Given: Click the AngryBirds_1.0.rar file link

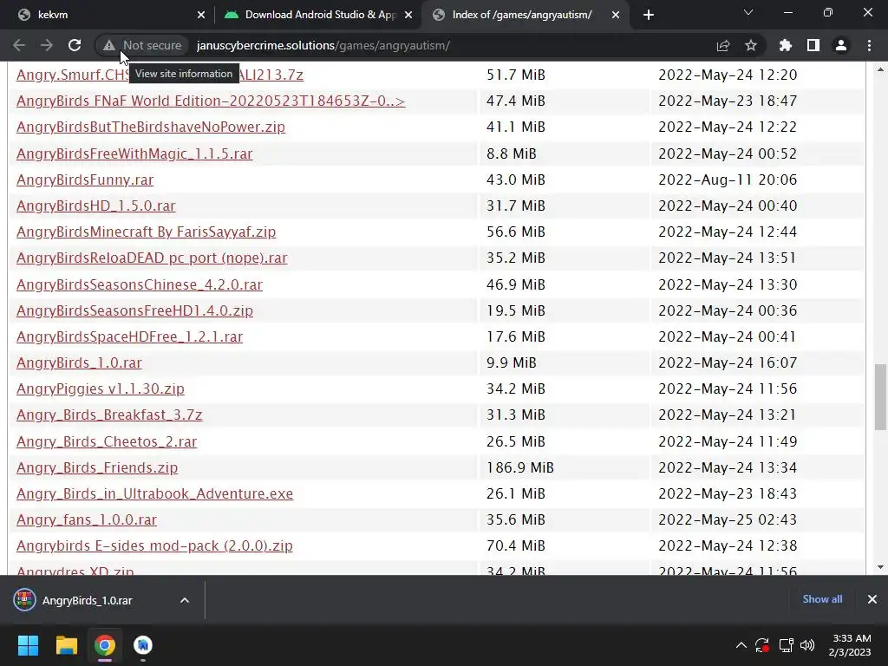Looking at the screenshot, I should click(79, 362).
